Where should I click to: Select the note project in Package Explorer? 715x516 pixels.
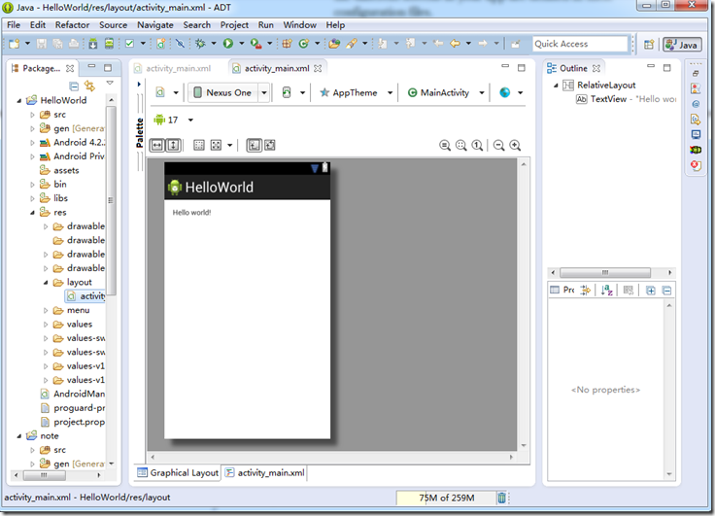(x=43, y=435)
